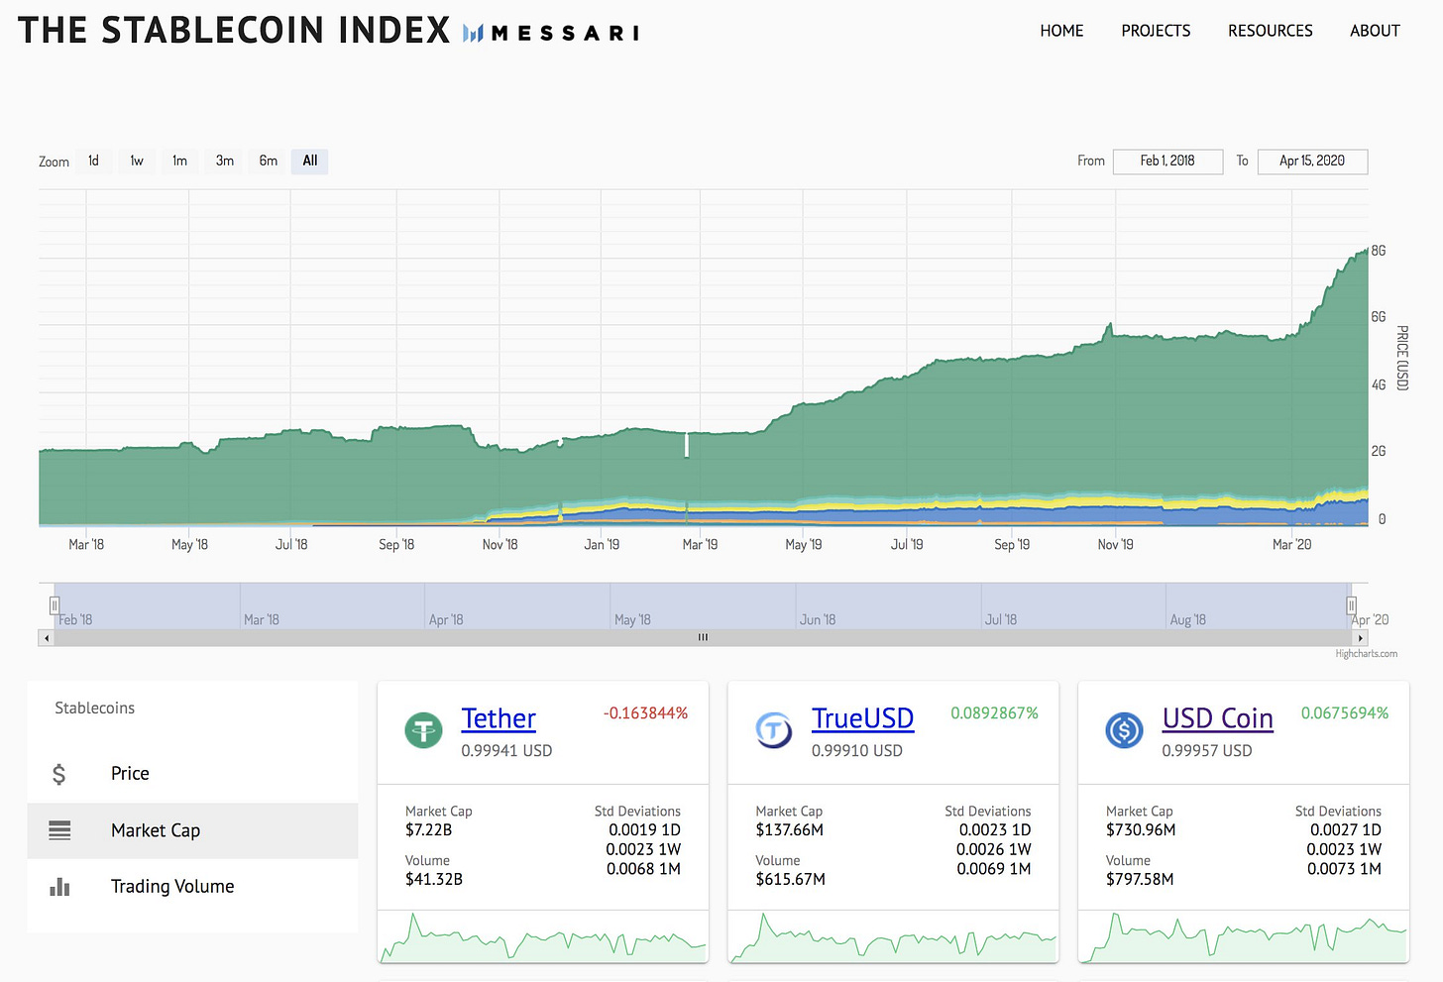Screen dimensions: 1443x982
Task: Select the All zoom range
Action: point(310,161)
